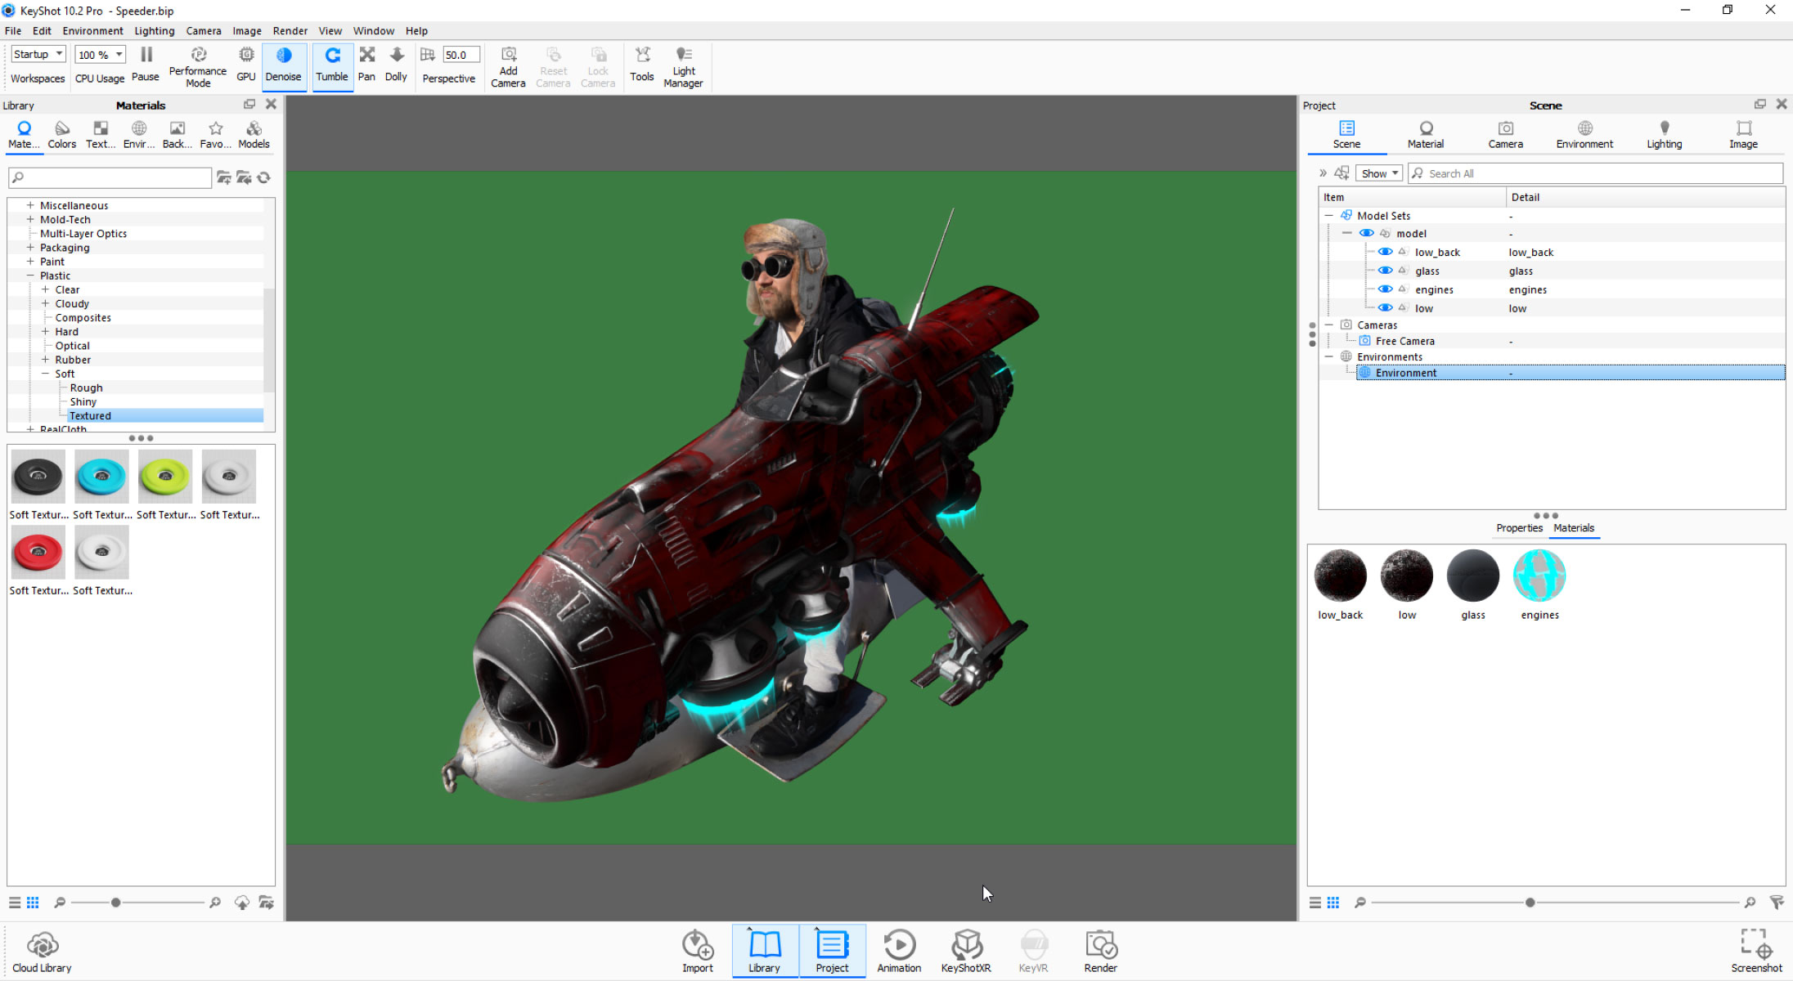Open the Tools toolbar item

coord(642,65)
